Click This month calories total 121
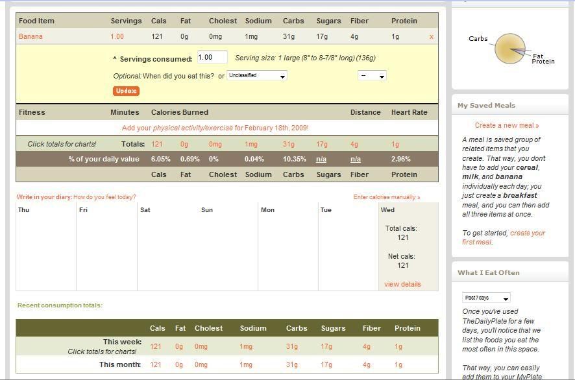575x380 pixels. [156, 364]
